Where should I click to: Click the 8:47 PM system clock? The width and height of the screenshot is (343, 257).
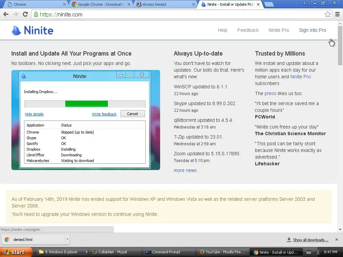331,252
